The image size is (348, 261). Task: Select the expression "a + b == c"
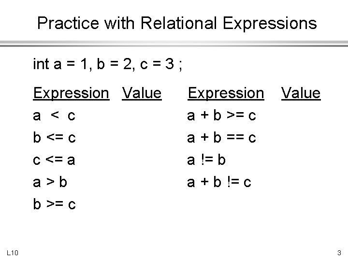(x=222, y=138)
